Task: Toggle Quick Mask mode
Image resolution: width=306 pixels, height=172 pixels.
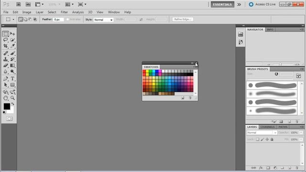Action: pos(9,118)
